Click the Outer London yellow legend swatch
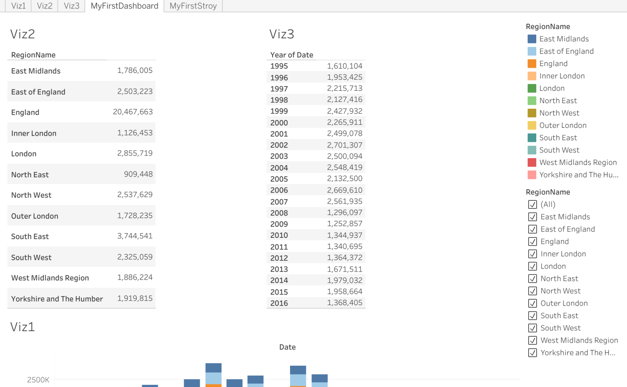 [x=532, y=125]
